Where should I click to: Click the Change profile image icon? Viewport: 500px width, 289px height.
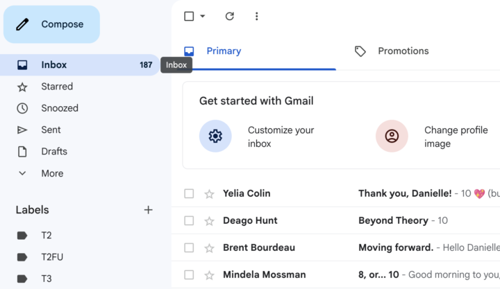[x=392, y=136]
